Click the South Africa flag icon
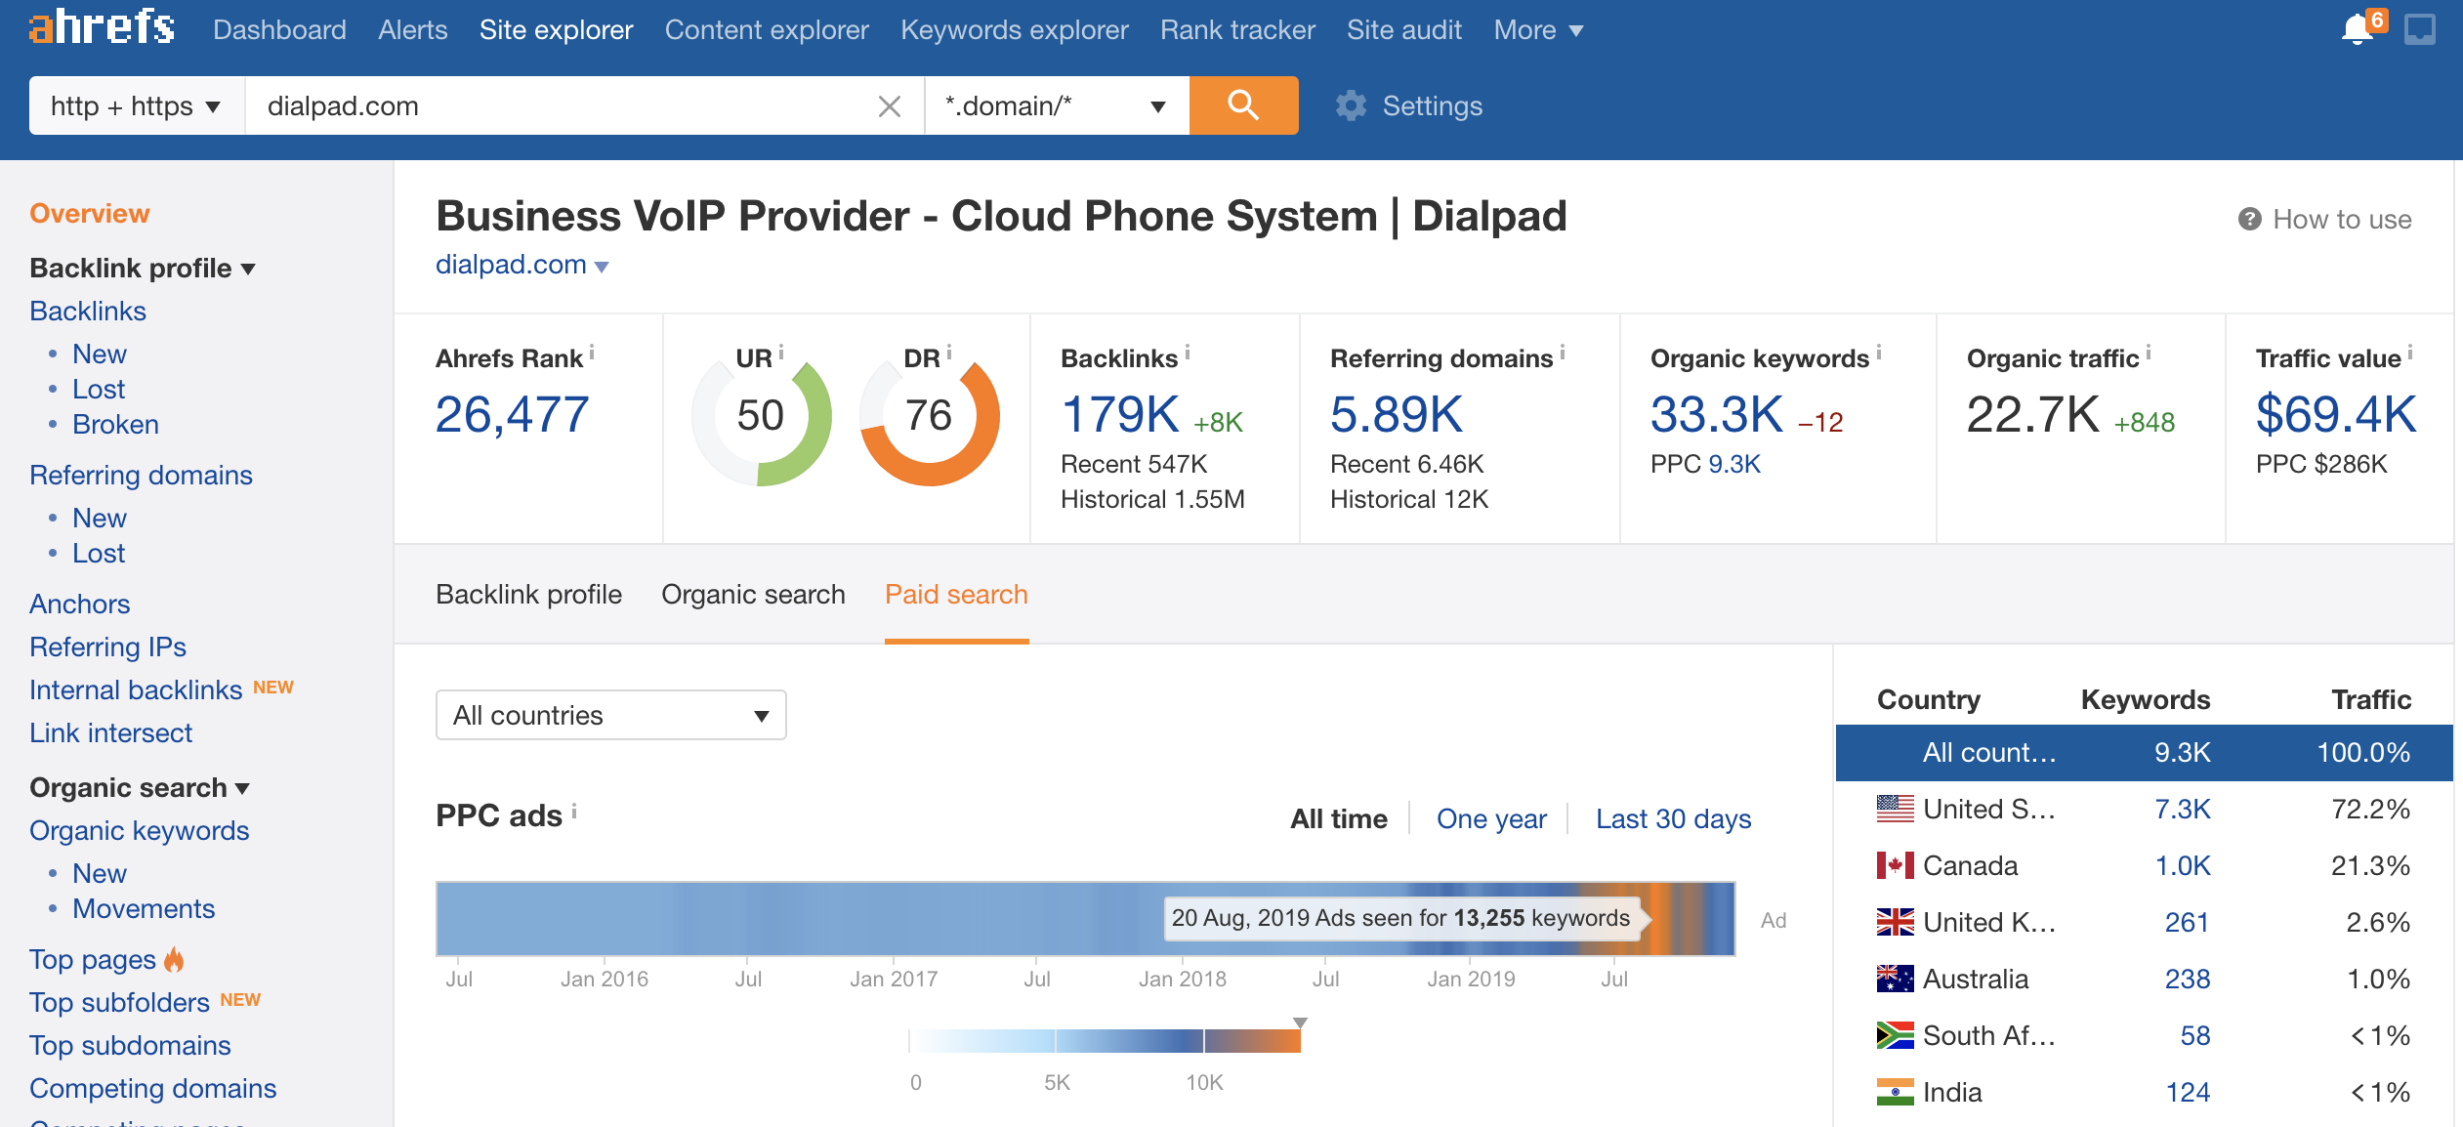This screenshot has width=2463, height=1127. point(1896,1035)
